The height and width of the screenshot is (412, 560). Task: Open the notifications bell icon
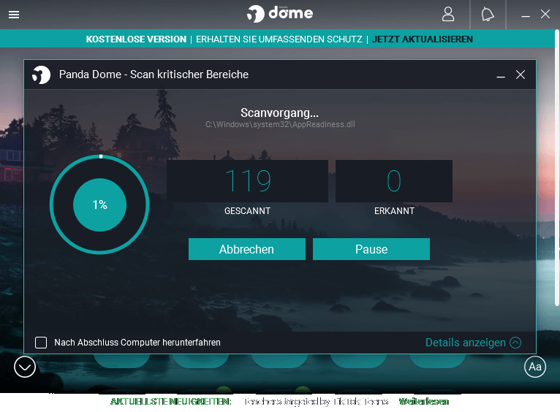coord(488,15)
